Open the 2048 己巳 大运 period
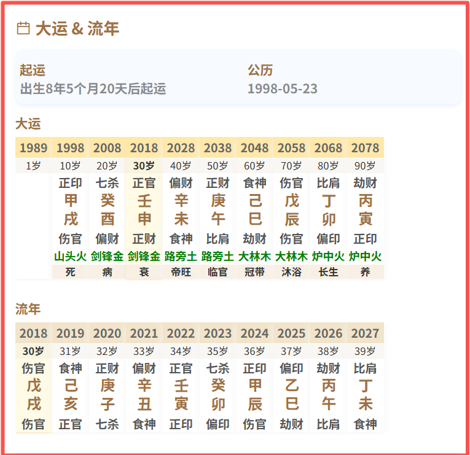Image resolution: width=470 pixels, height=455 pixels. tap(254, 209)
